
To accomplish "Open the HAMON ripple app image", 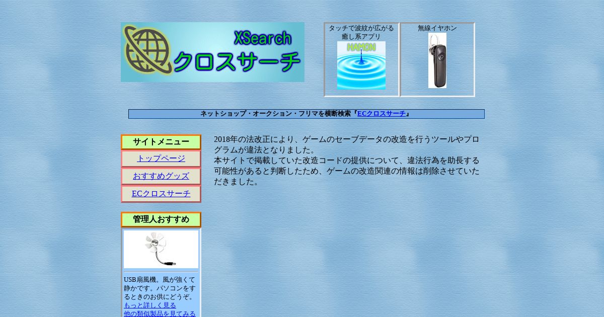I will (x=361, y=65).
